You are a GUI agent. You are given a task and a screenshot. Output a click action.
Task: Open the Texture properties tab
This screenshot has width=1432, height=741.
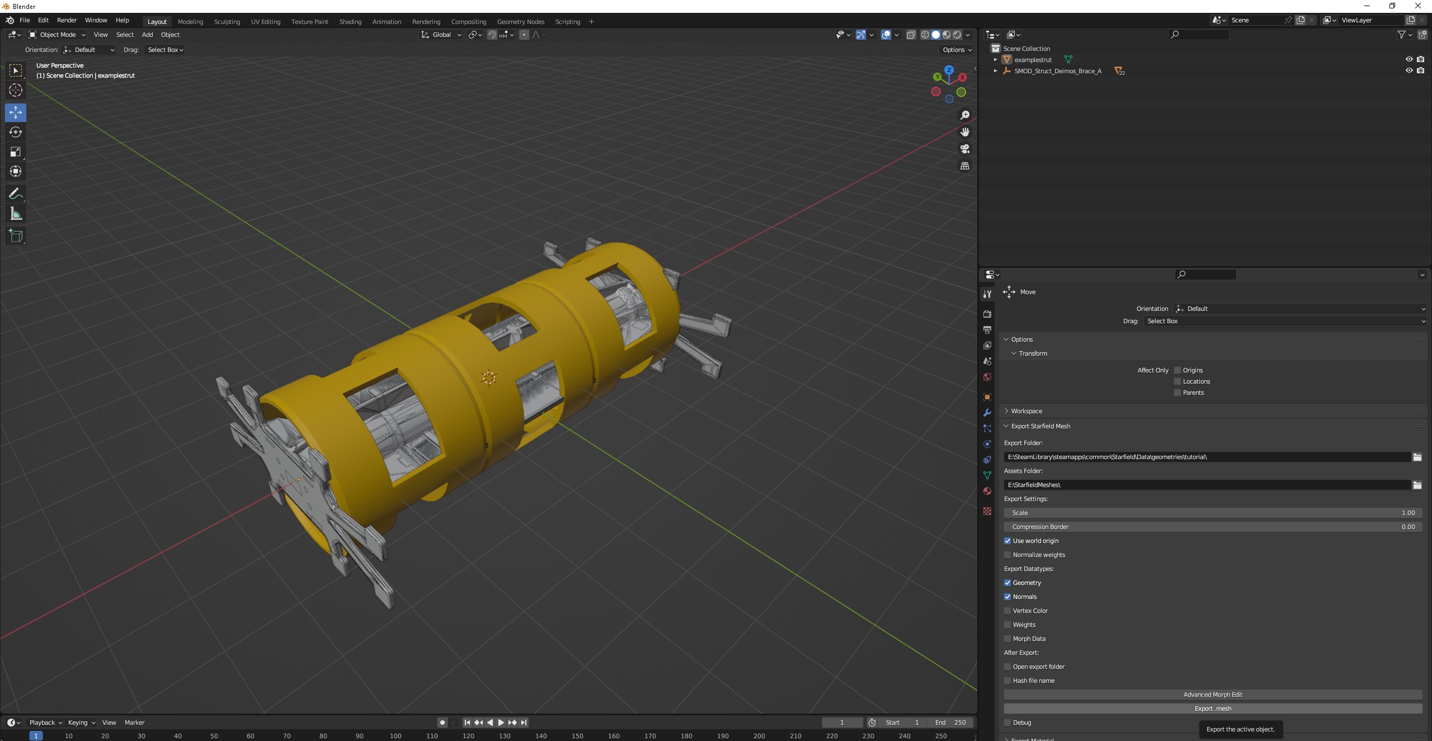point(987,511)
